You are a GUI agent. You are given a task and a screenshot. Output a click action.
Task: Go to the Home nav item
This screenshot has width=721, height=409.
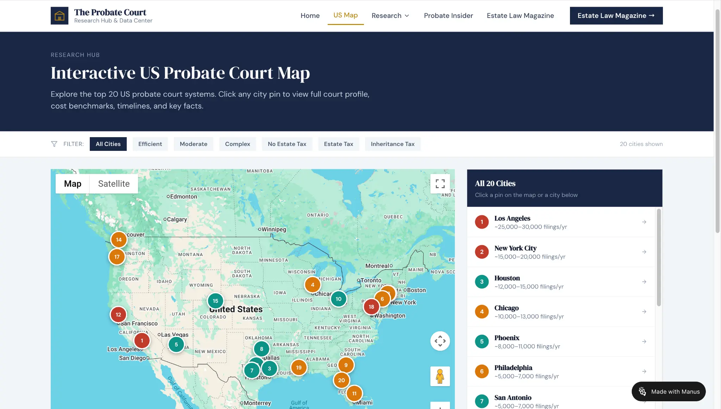pyautogui.click(x=310, y=15)
